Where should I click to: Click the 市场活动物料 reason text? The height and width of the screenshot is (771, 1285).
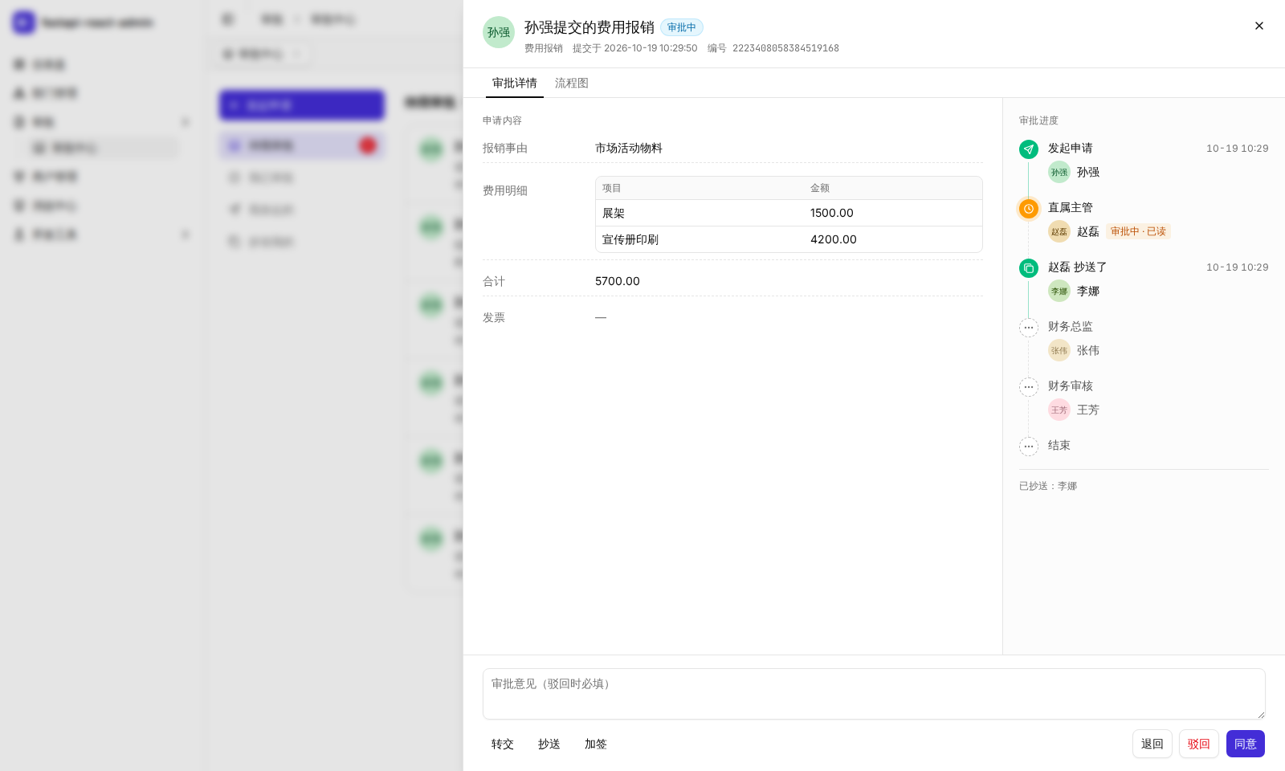(629, 148)
